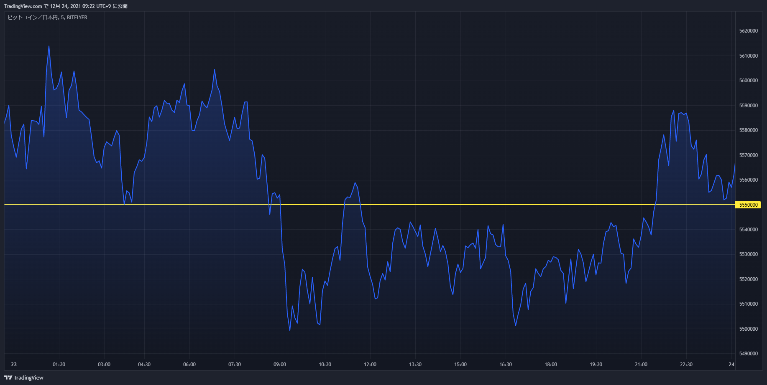Select the ビットコイン/日本円, 5, BITFLYER symbol label

47,18
